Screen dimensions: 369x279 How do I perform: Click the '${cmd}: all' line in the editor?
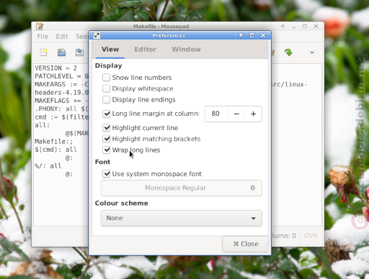[x=55, y=150]
